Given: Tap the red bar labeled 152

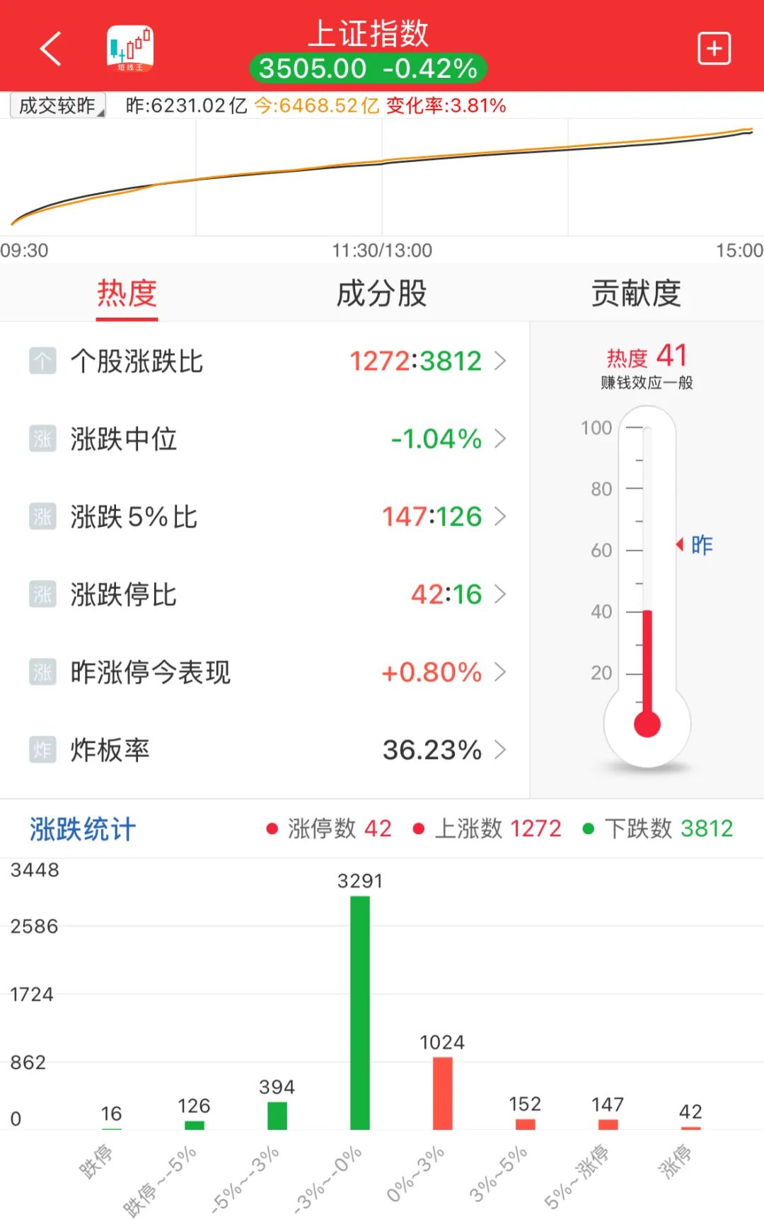Looking at the screenshot, I should pyautogui.click(x=526, y=1124).
